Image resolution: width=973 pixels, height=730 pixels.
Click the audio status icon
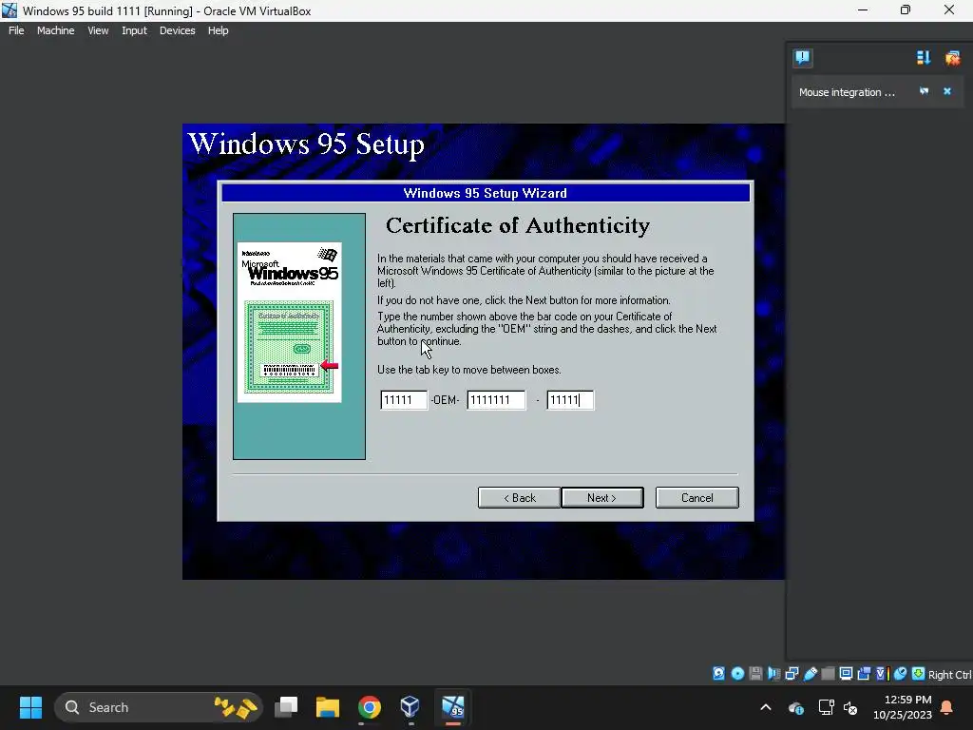tap(773, 674)
